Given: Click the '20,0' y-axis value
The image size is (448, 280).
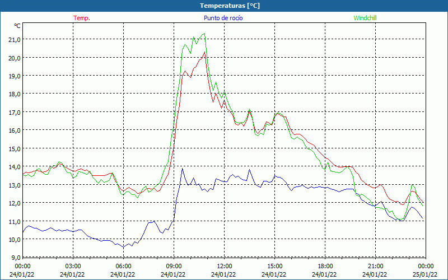Looking at the screenshot, I should coord(15,58).
